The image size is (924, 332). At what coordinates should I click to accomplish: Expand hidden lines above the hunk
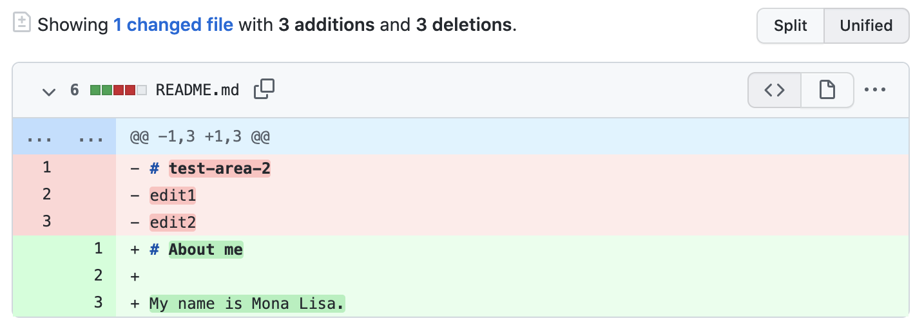(x=64, y=136)
